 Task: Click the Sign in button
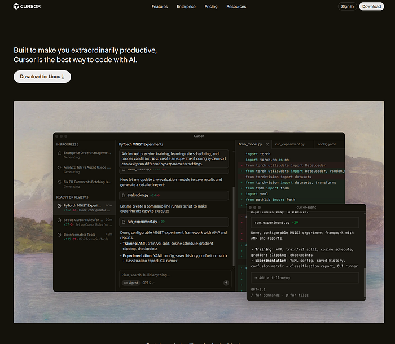pos(347,7)
